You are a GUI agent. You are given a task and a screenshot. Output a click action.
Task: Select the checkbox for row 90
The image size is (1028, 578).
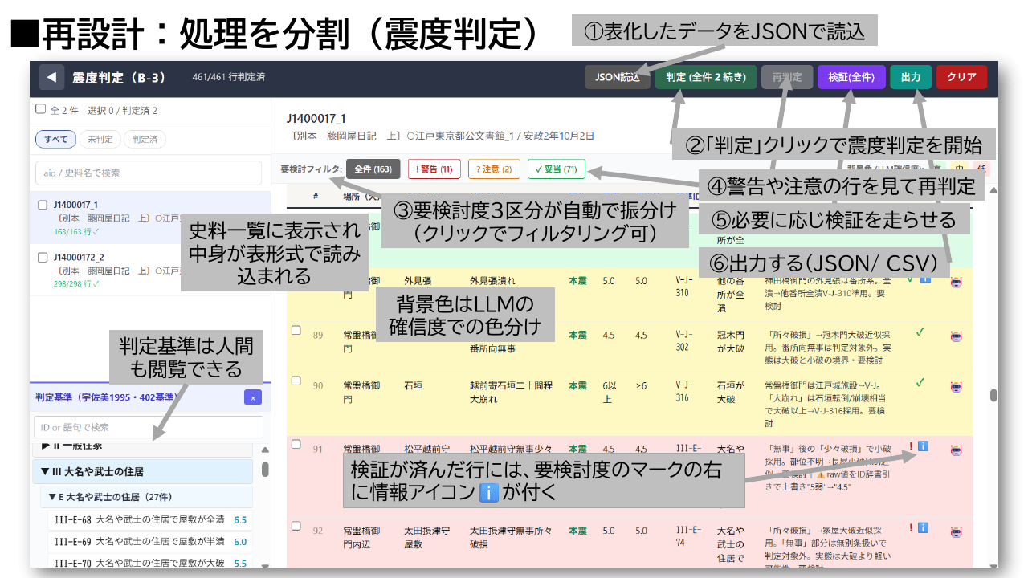click(296, 381)
